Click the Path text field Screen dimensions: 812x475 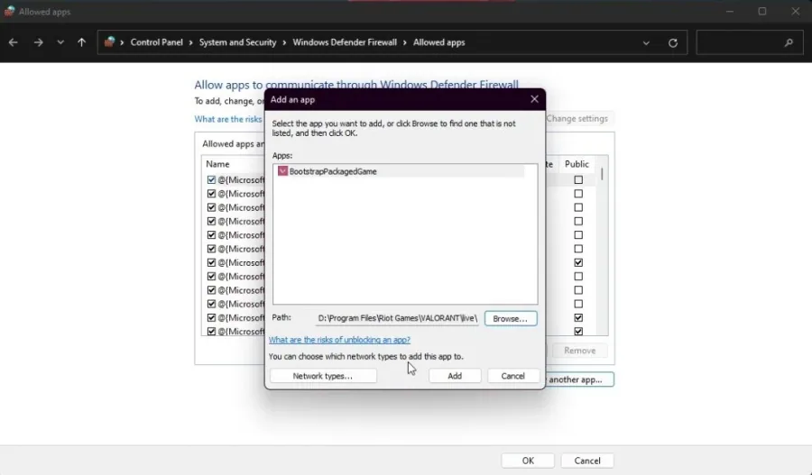point(397,318)
